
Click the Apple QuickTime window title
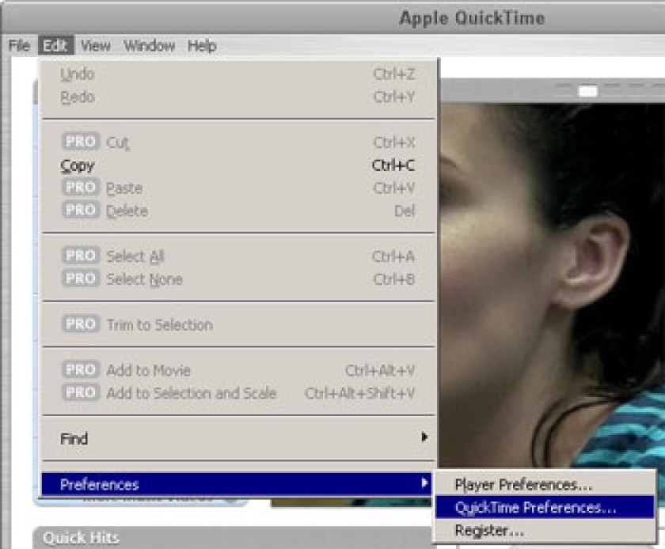click(x=472, y=18)
